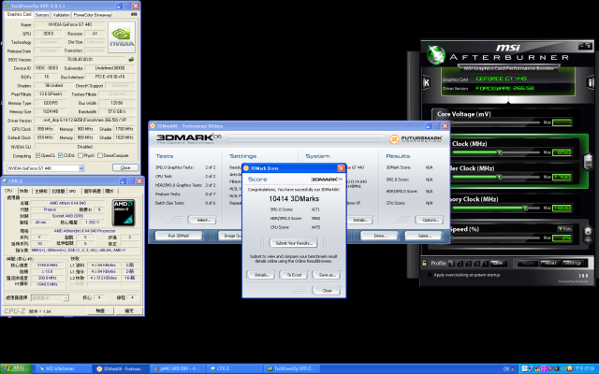Screen dimensions: 599x374
Task: Open the Windows Start button
Action: (x=16, y=368)
